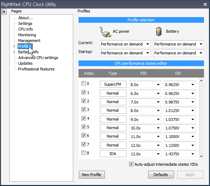Viewport: 210px width, 186px height.
Task: Close the RightMark CPU Clock Utility window
Action: tap(205, 4)
